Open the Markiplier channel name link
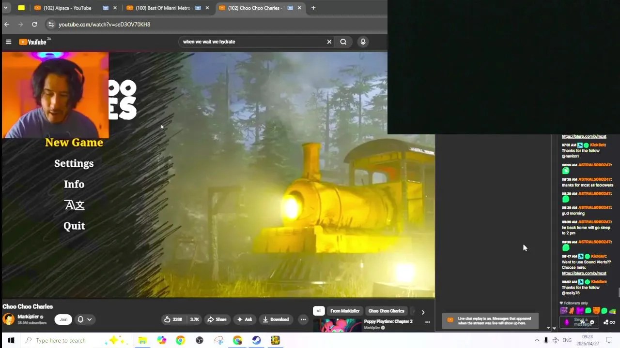The width and height of the screenshot is (620, 348). pos(28,317)
